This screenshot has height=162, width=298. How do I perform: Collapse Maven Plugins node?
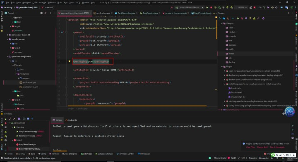click(x=222, y=67)
